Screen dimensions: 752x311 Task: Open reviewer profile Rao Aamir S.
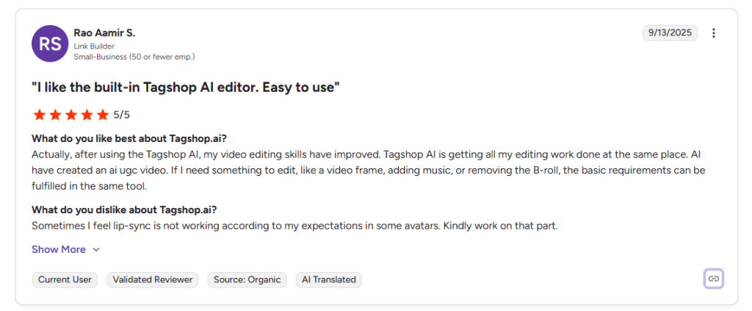pos(104,33)
